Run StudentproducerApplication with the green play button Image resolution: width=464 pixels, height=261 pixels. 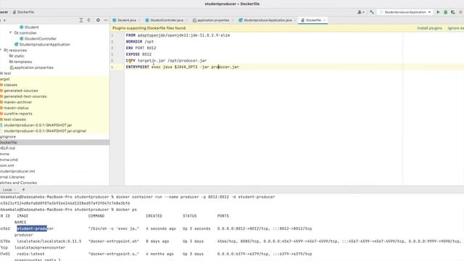click(x=438, y=12)
